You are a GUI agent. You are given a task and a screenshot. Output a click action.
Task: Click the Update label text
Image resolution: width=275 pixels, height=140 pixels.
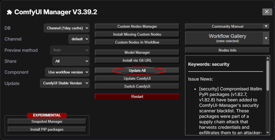tap(12, 83)
